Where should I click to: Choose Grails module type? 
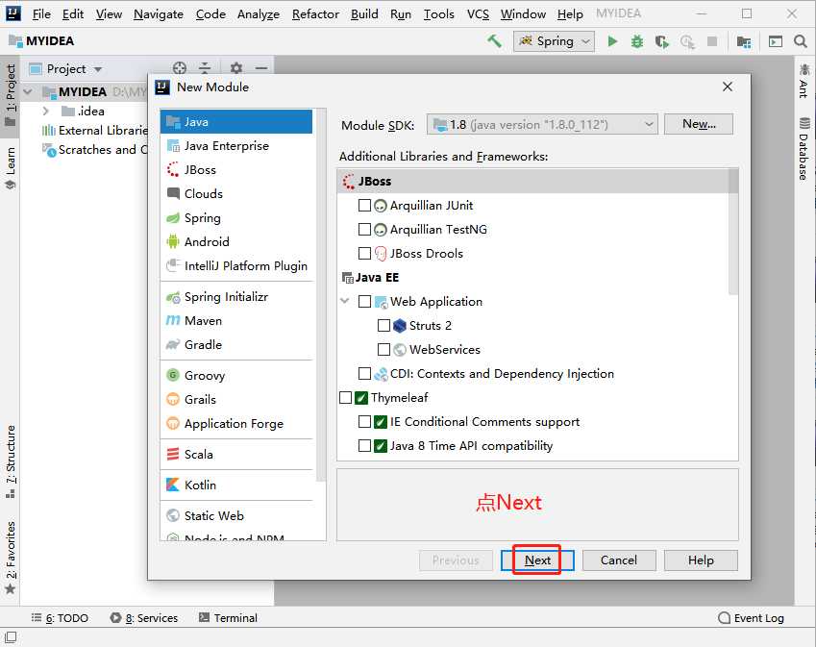tap(236, 399)
